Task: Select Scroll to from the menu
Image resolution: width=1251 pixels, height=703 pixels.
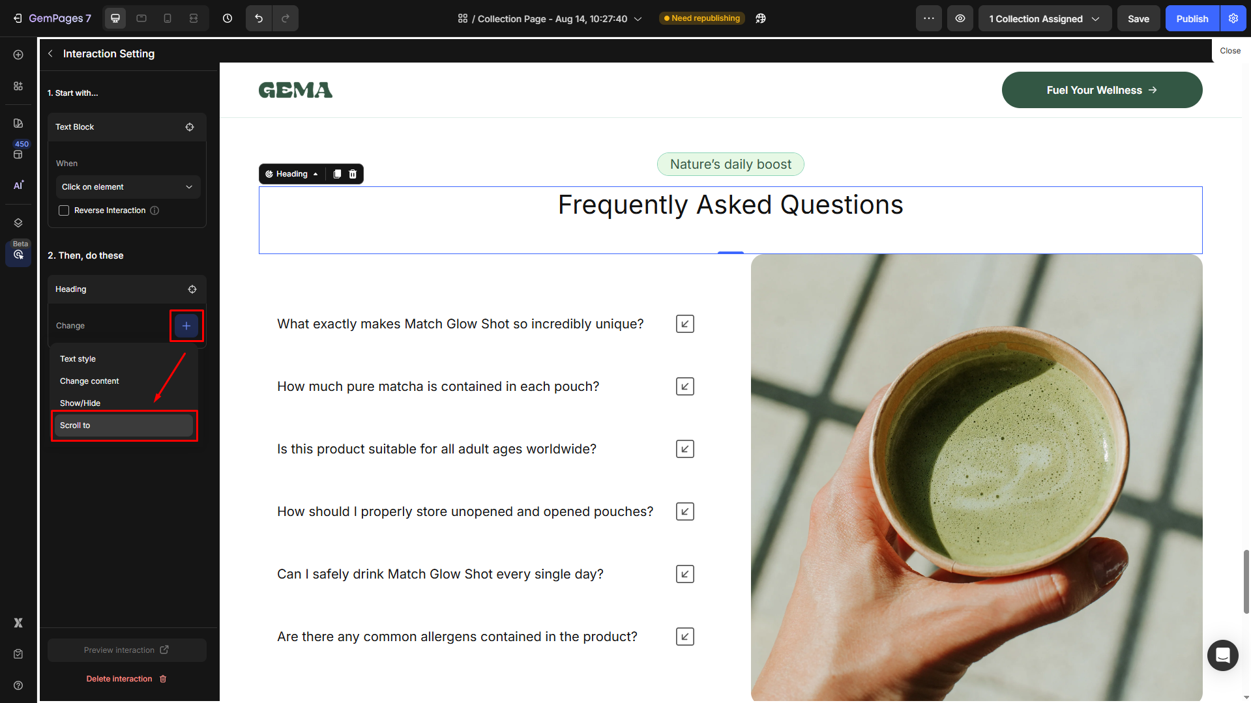Action: [124, 425]
